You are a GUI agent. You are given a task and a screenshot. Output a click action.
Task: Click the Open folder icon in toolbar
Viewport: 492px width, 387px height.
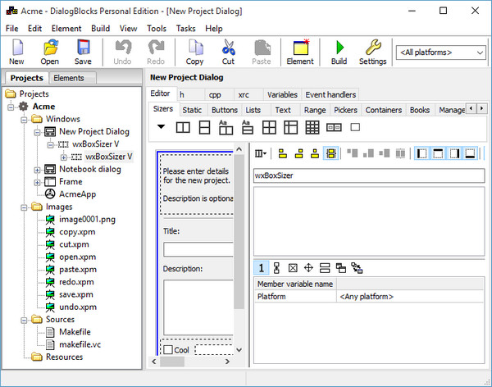(x=50, y=51)
